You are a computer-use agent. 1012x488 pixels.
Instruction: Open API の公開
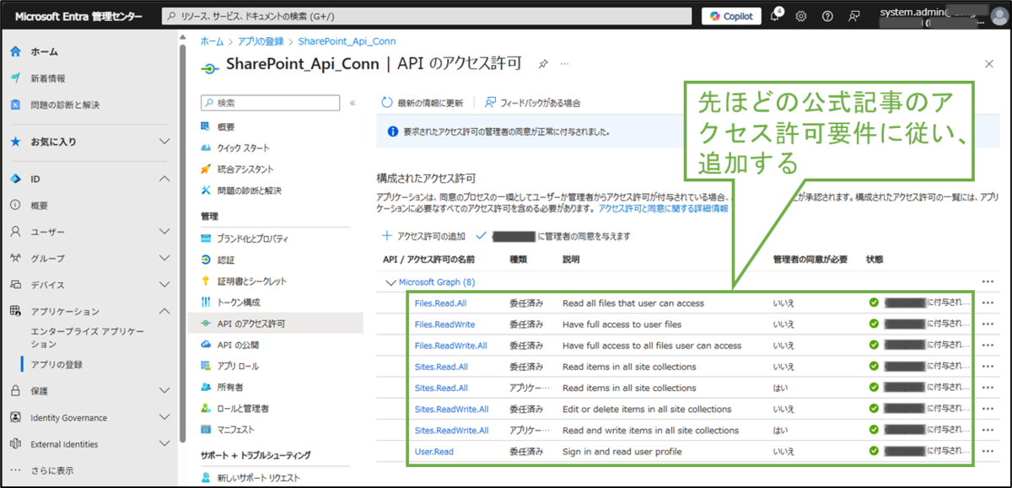tap(238, 345)
